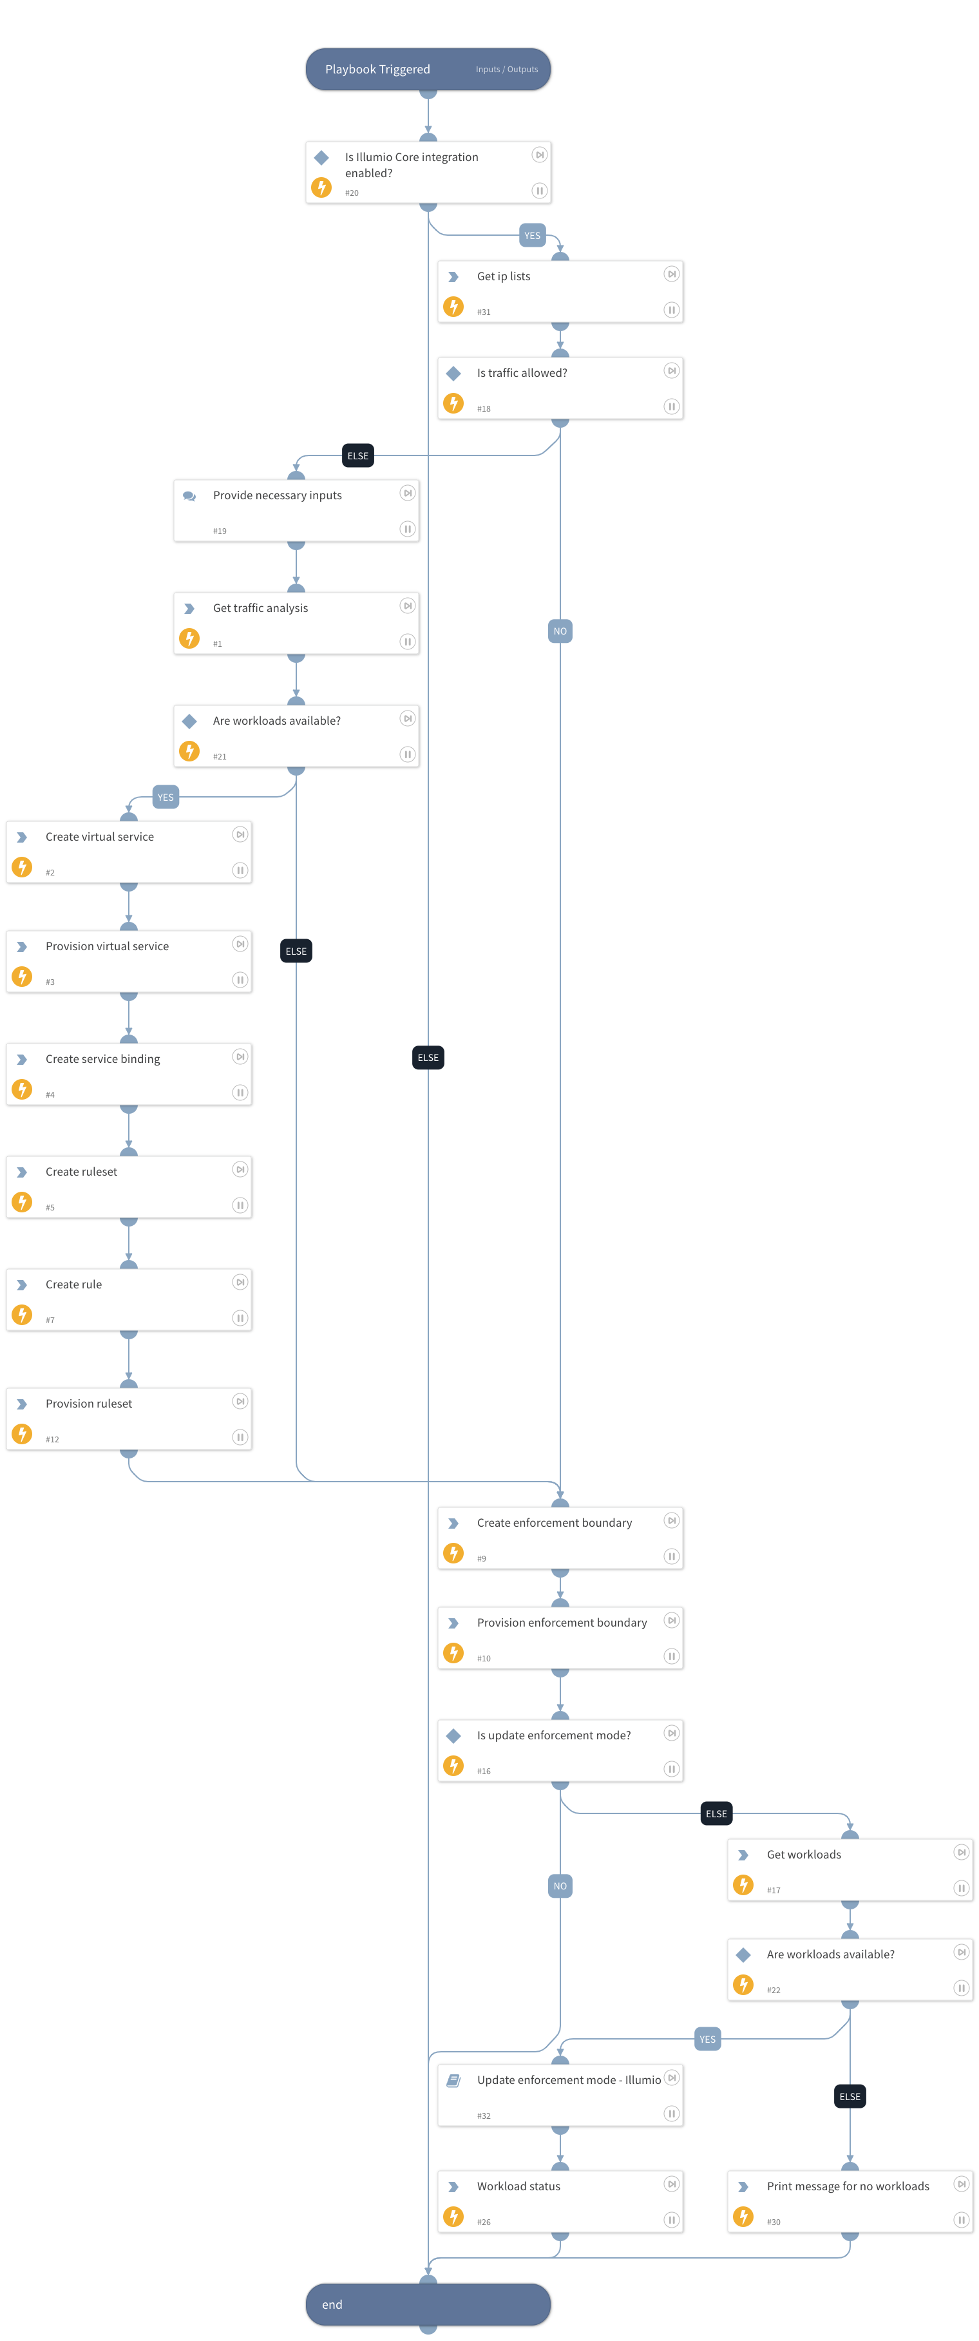979x2341 pixels.
Task: Toggle the skip button on Create enforcement boundary
Action: coord(671,1520)
